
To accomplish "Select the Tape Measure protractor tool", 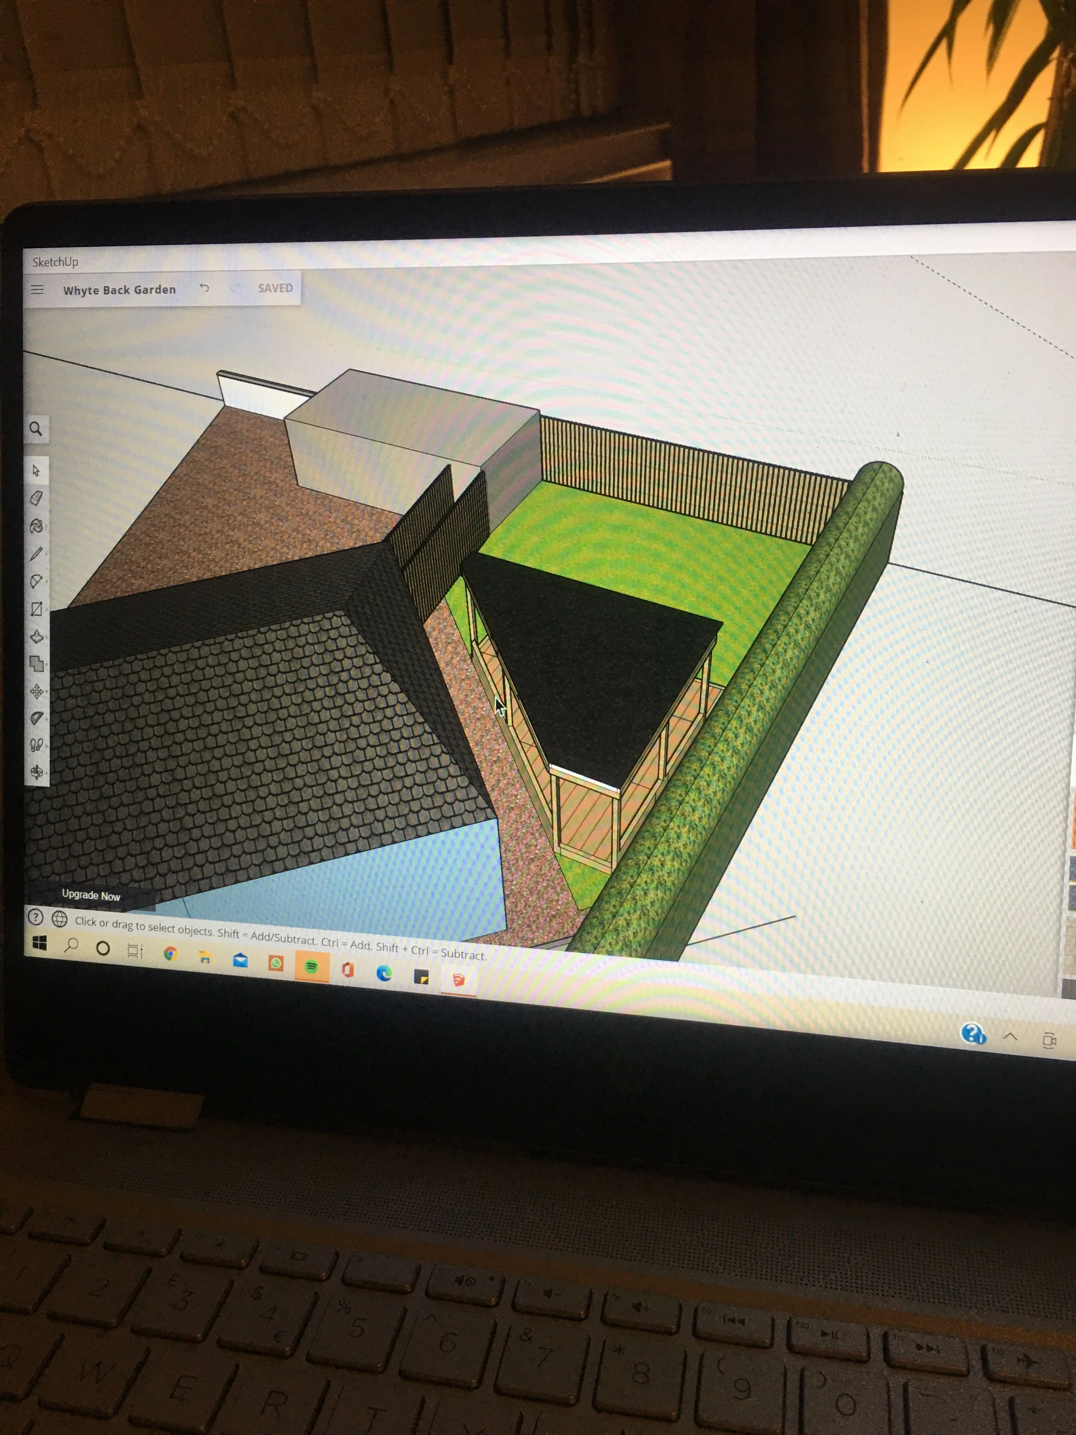I will 37,718.
